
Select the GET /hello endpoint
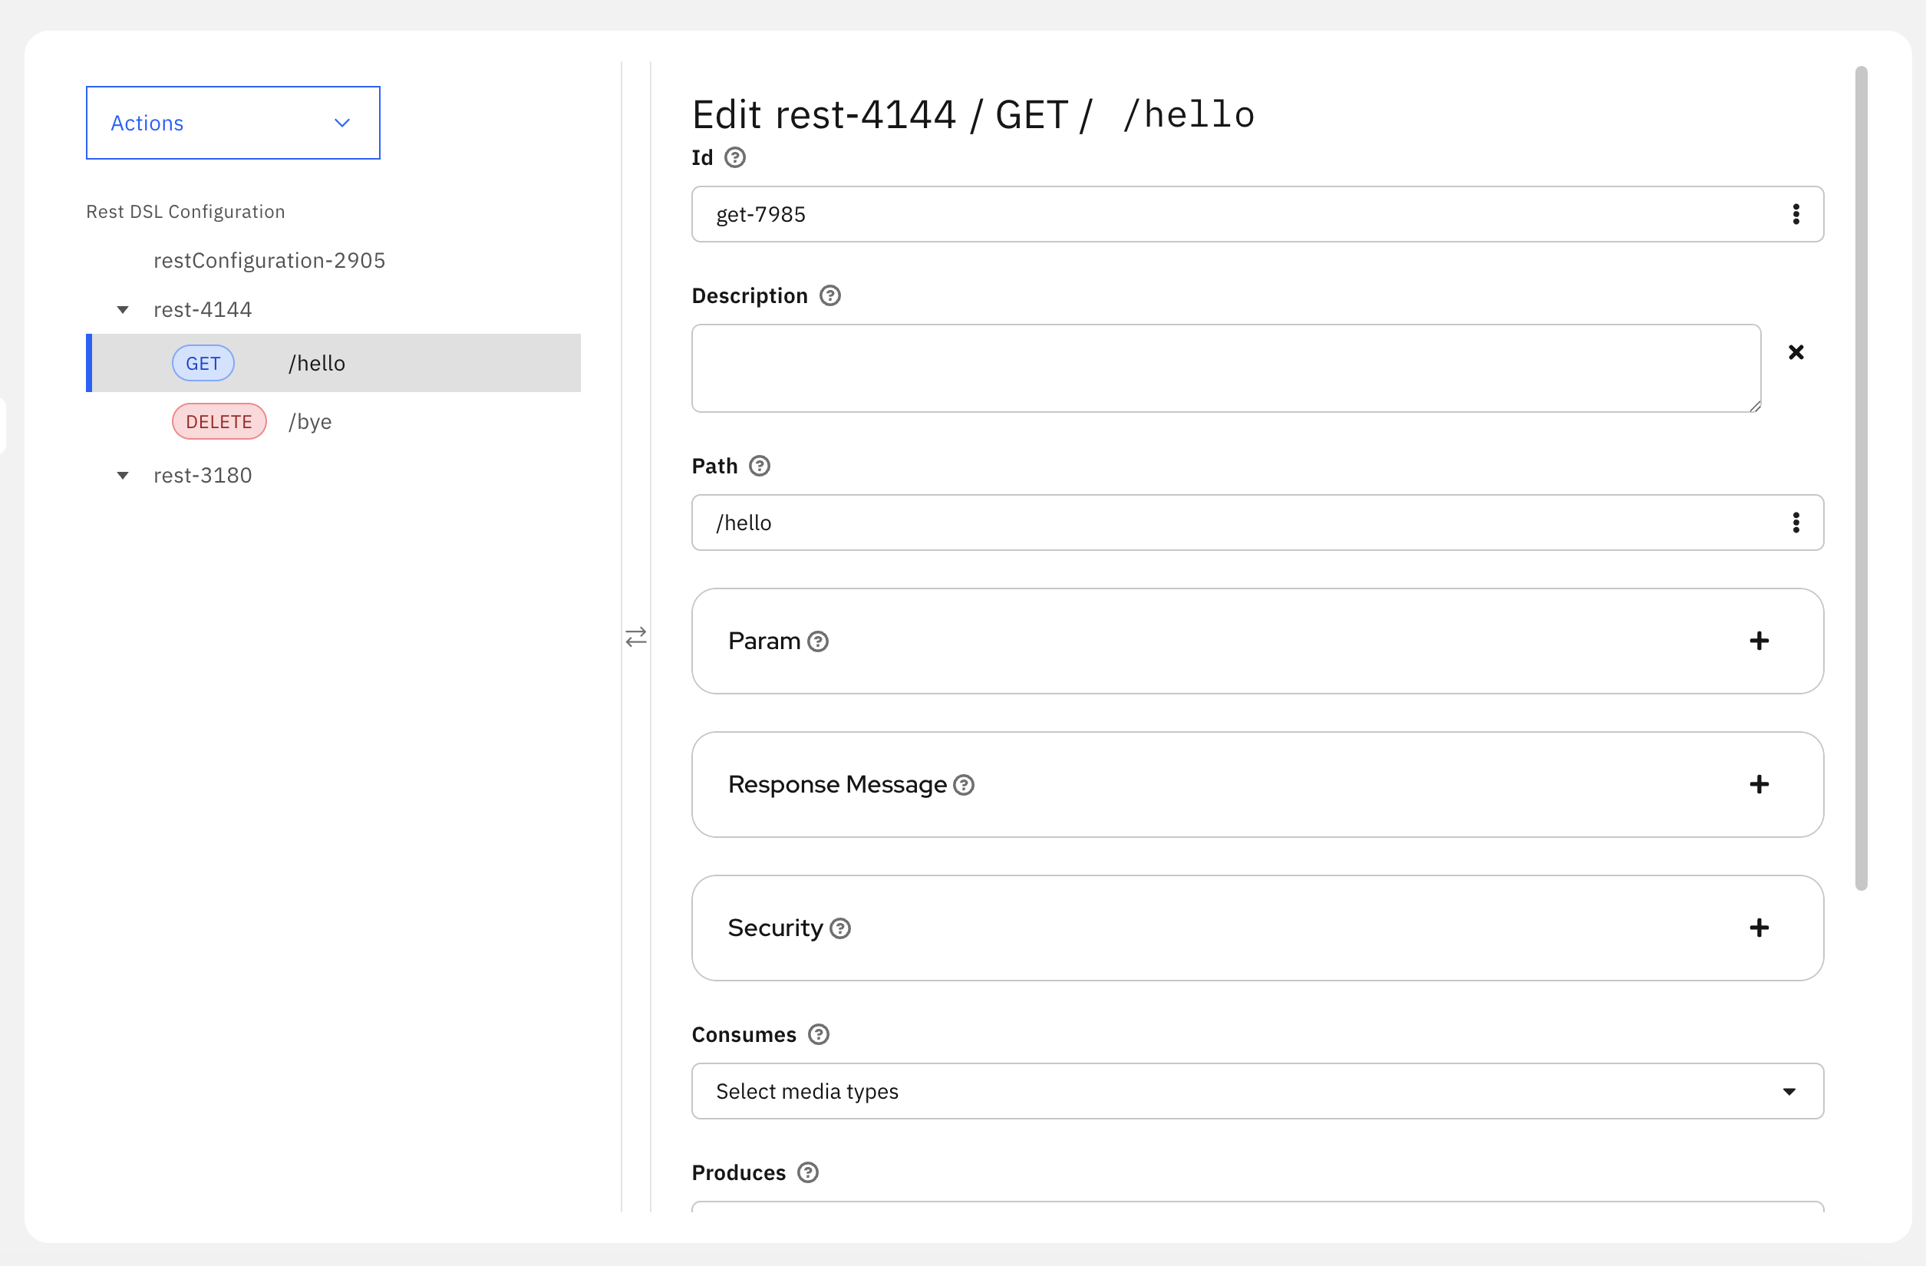pos(315,362)
